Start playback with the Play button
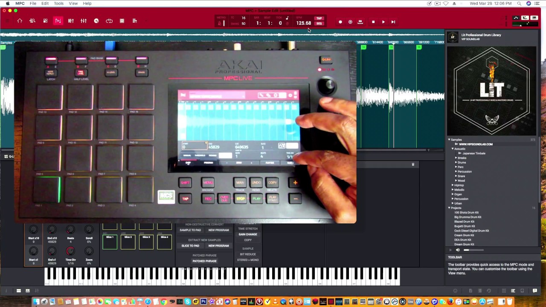This screenshot has width=546, height=307. [x=383, y=22]
